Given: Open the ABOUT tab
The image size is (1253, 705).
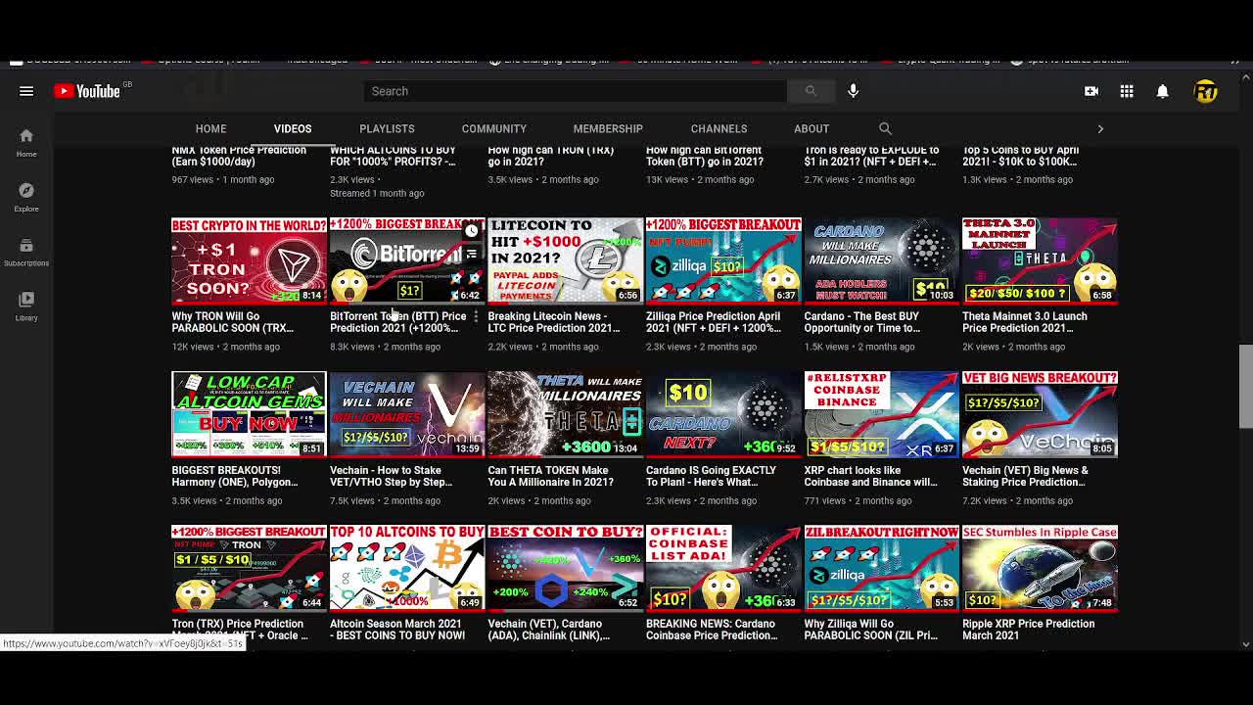Looking at the screenshot, I should pos(812,128).
